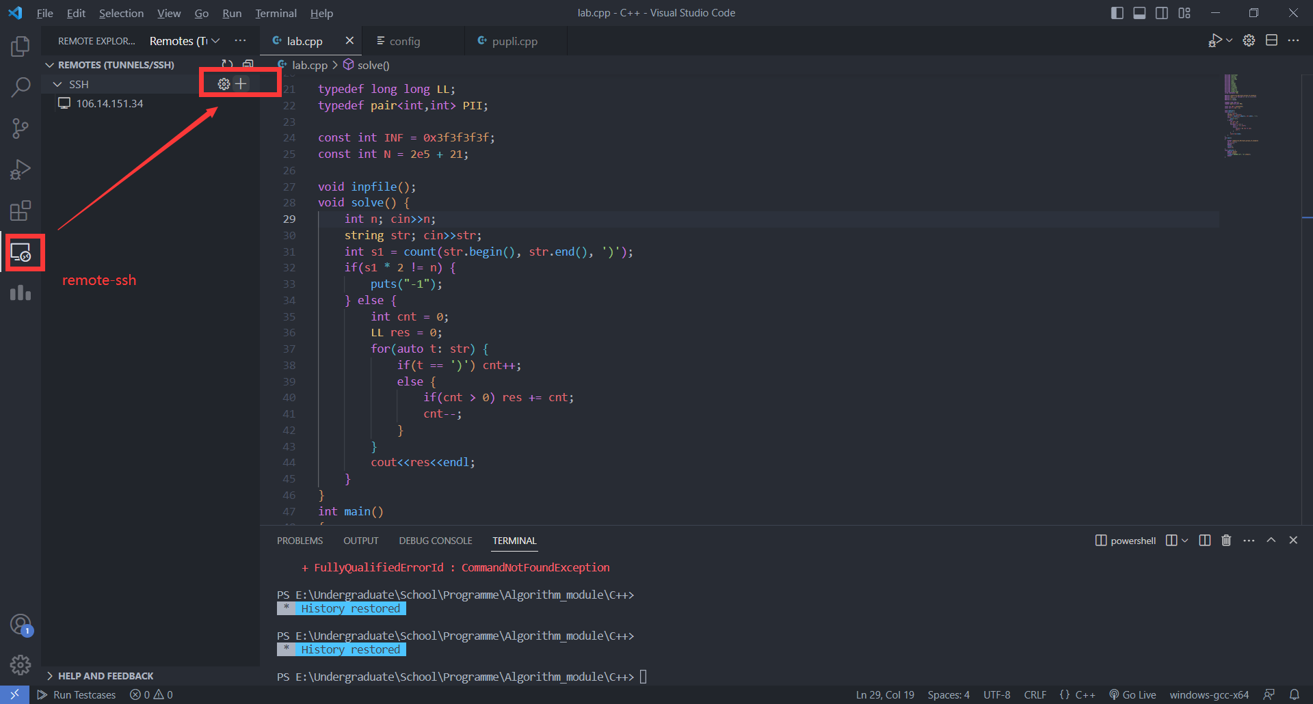Switch to Problems panel tab
The width and height of the screenshot is (1313, 704).
click(x=300, y=541)
